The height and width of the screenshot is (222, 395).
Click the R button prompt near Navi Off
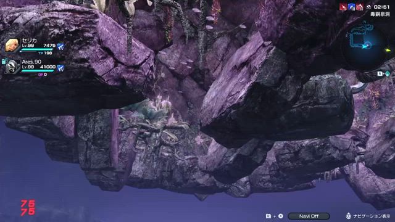pos(268,216)
